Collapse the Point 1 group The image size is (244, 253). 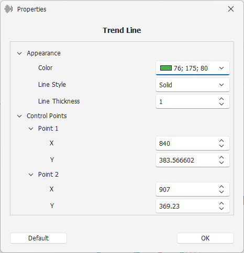point(31,129)
